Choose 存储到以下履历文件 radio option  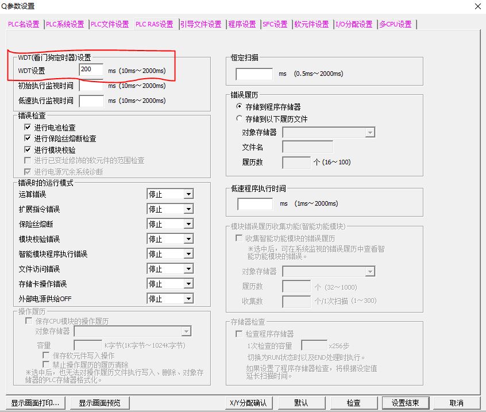click(x=240, y=119)
